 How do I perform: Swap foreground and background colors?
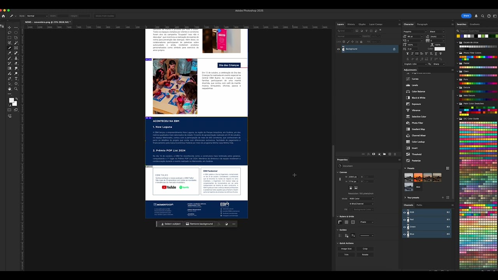[x=16, y=98]
